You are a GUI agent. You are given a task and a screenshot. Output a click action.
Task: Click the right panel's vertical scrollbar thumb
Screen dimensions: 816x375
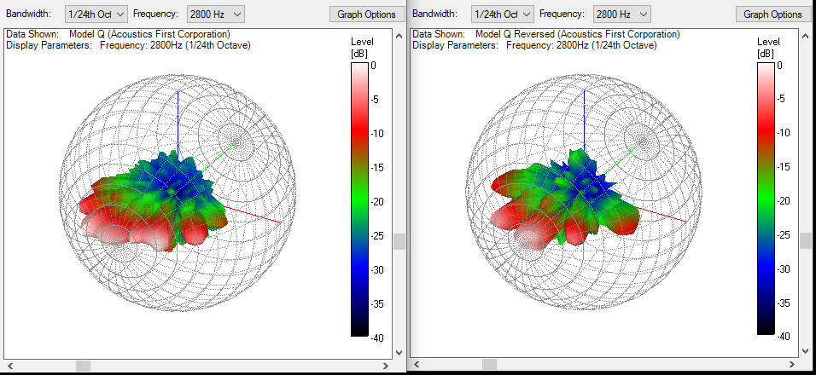(805, 241)
